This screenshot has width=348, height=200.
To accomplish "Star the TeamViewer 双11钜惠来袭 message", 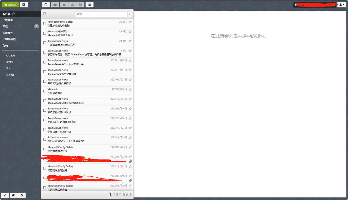I will coord(130,70).
